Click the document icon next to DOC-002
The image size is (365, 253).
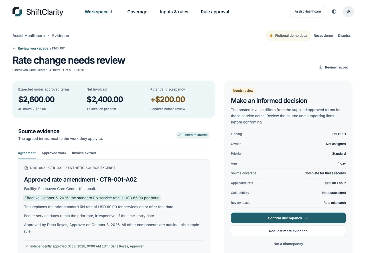coord(26,168)
